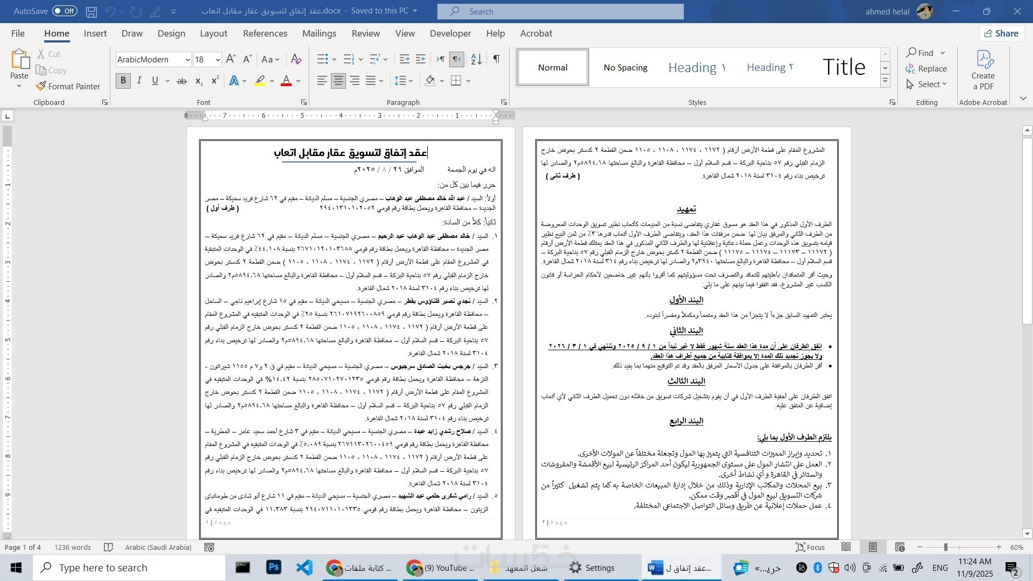
Task: Toggle show paragraph marks
Action: coord(496,59)
